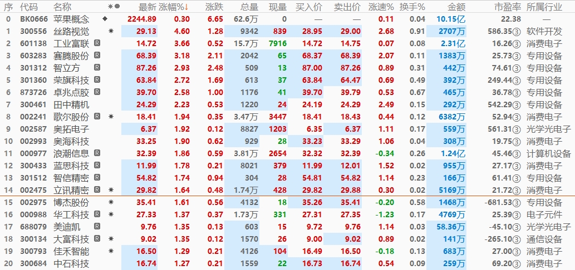Click the 10.15亿 amount cell

pos(451,19)
